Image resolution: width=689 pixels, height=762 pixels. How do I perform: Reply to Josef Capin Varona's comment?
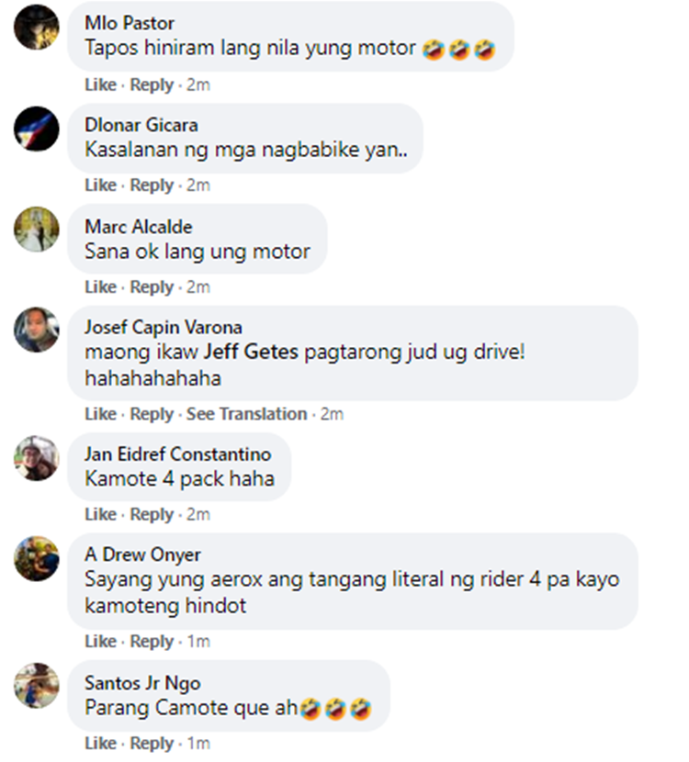click(152, 413)
